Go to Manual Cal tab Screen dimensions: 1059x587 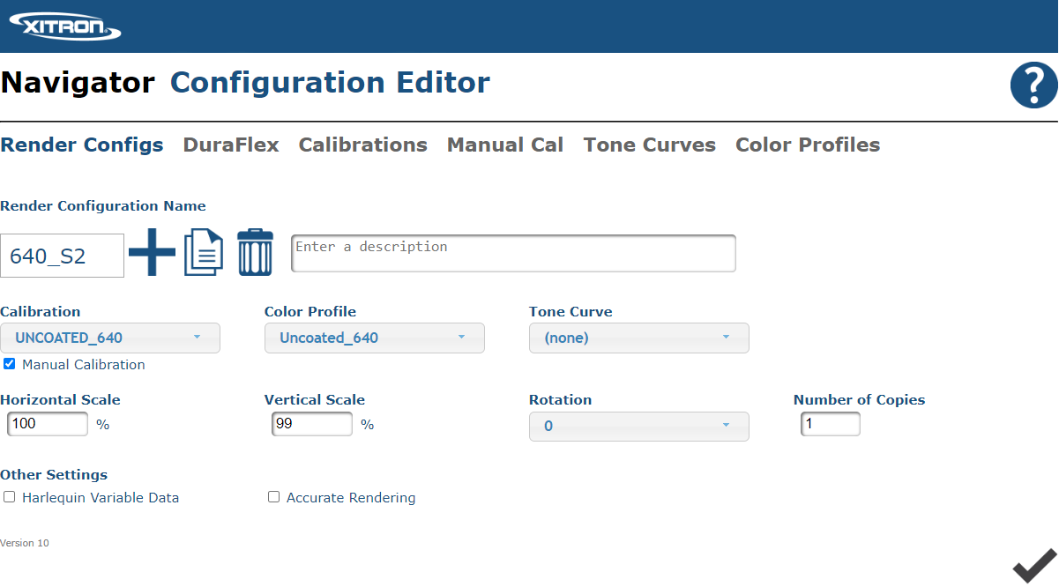[x=505, y=145]
